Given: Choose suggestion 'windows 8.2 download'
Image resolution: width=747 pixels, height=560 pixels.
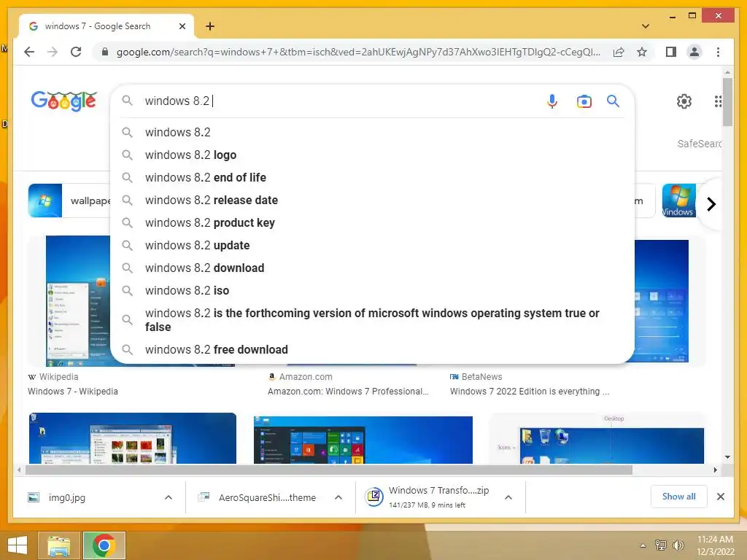Looking at the screenshot, I should pyautogui.click(x=372, y=268).
